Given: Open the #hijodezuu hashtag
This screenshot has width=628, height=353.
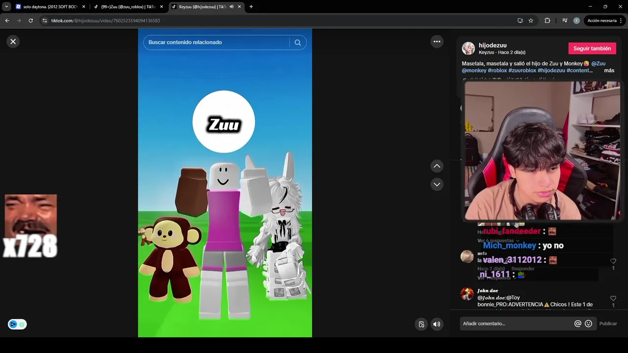Looking at the screenshot, I should click(551, 71).
